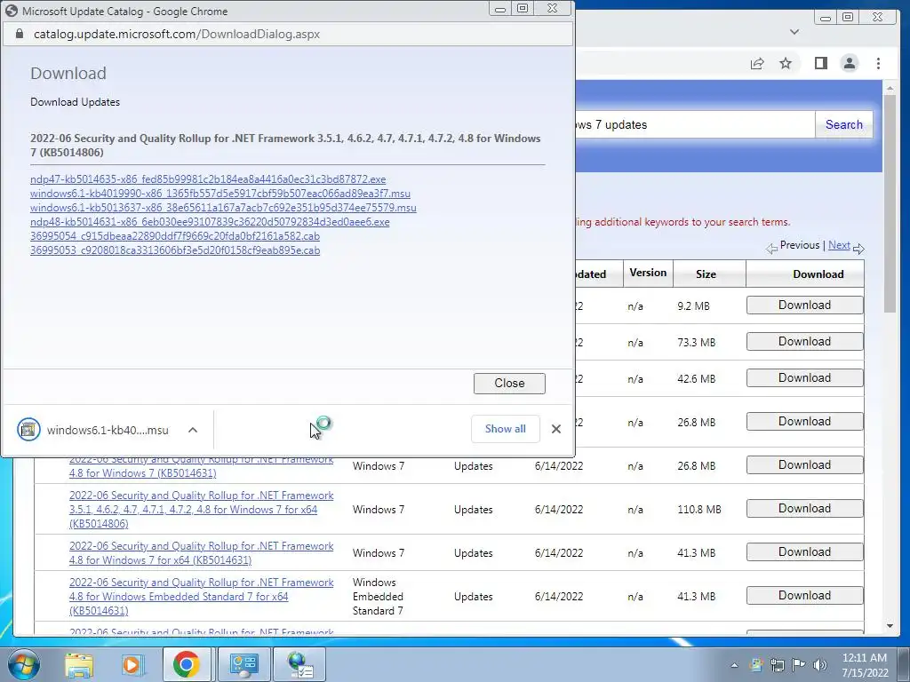The image size is (910, 682).
Task: Open .NET 4.8 for Windows 7 for x64 KB5014631 link
Action: 202,553
